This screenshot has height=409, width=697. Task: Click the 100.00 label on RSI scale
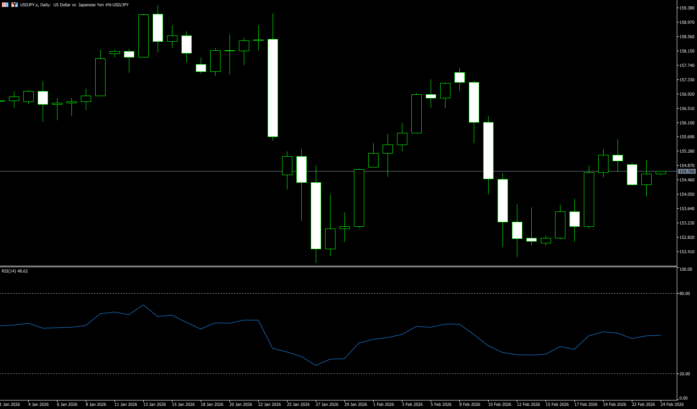(685, 269)
